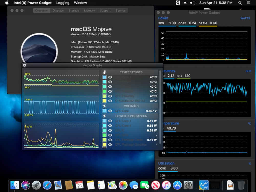Viewport: 256px width, 192px height.
Task: Open Finder from the Dock
Action: click(15, 185)
